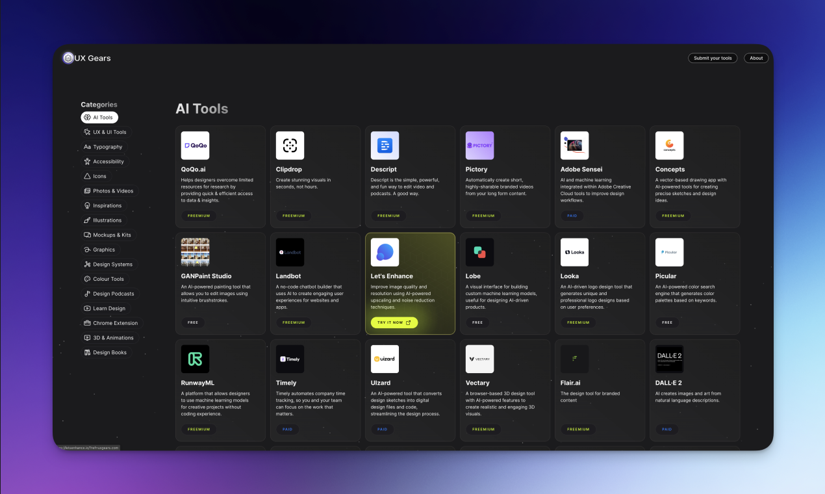This screenshot has width=825, height=494.
Task: Click the Let's Enhance card title
Action: [392, 276]
